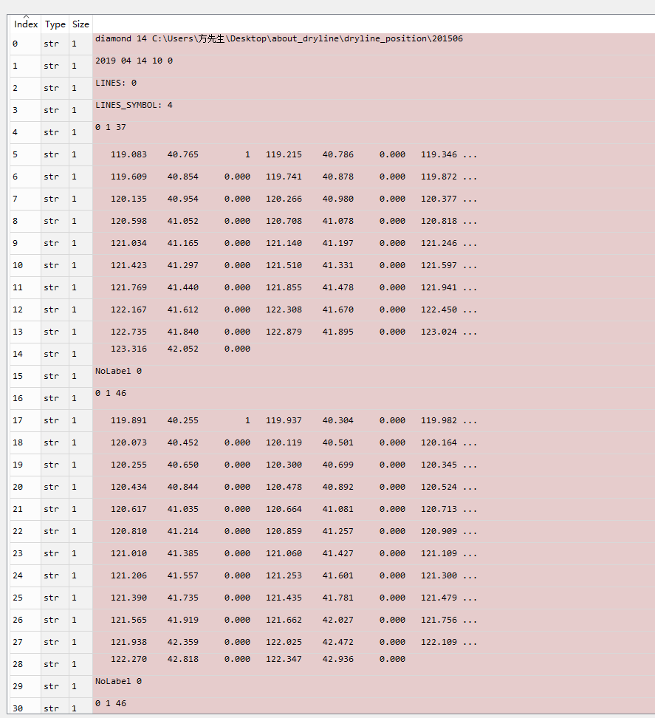Select the row value beginning 120.135
The image size is (655, 718).
click(x=374, y=199)
